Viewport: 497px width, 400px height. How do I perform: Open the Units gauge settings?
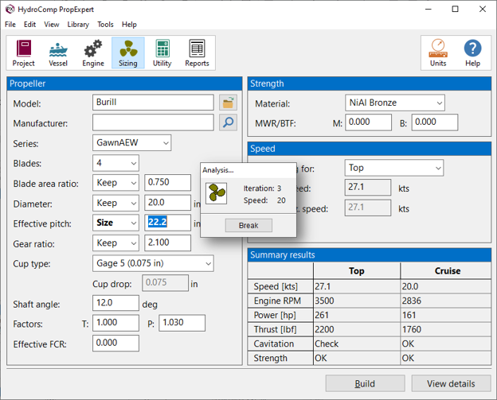[438, 52]
